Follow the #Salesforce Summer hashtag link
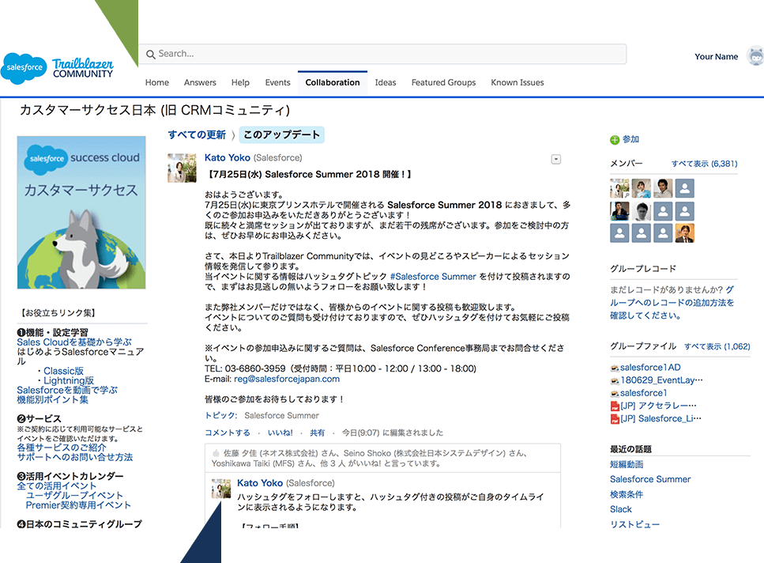Image resolution: width=764 pixels, height=563 pixels. tap(433, 277)
